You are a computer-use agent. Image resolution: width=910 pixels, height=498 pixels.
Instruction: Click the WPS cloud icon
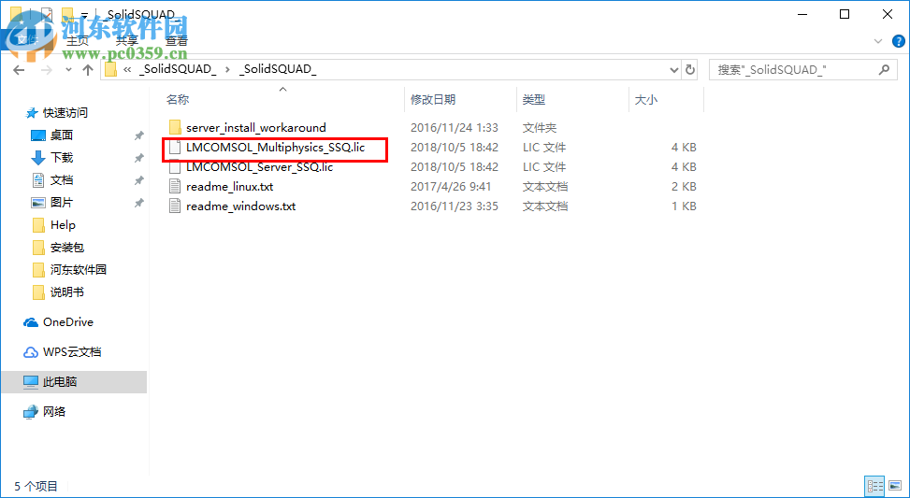coord(31,352)
